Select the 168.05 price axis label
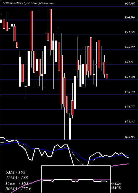The height and width of the screenshot is (193, 138). [129, 137]
